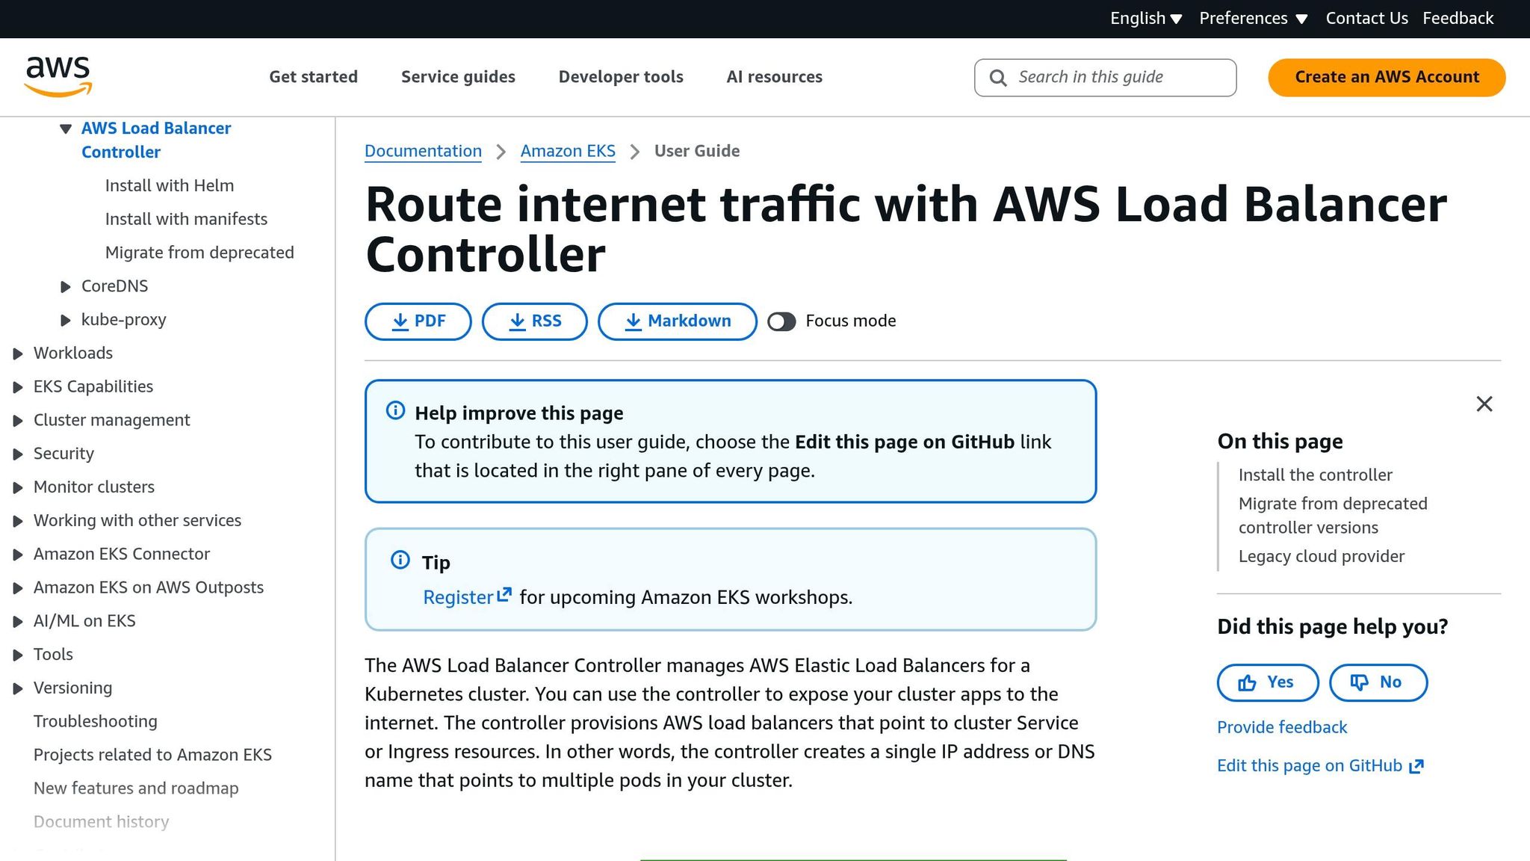Image resolution: width=1530 pixels, height=861 pixels.
Task: Click the AWS logo
Action: click(58, 76)
